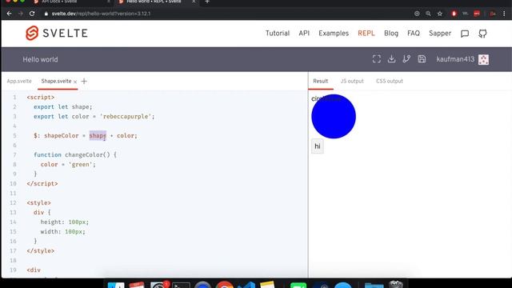
Task: Open the FAQ page
Action: point(414,34)
